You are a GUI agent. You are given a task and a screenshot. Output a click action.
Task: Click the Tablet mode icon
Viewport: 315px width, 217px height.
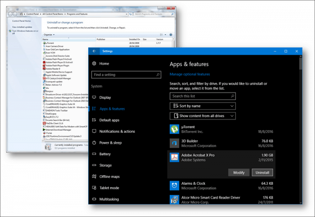(x=94, y=188)
